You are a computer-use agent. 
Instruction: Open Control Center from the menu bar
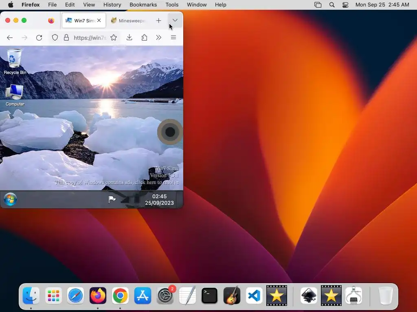pyautogui.click(x=345, y=5)
